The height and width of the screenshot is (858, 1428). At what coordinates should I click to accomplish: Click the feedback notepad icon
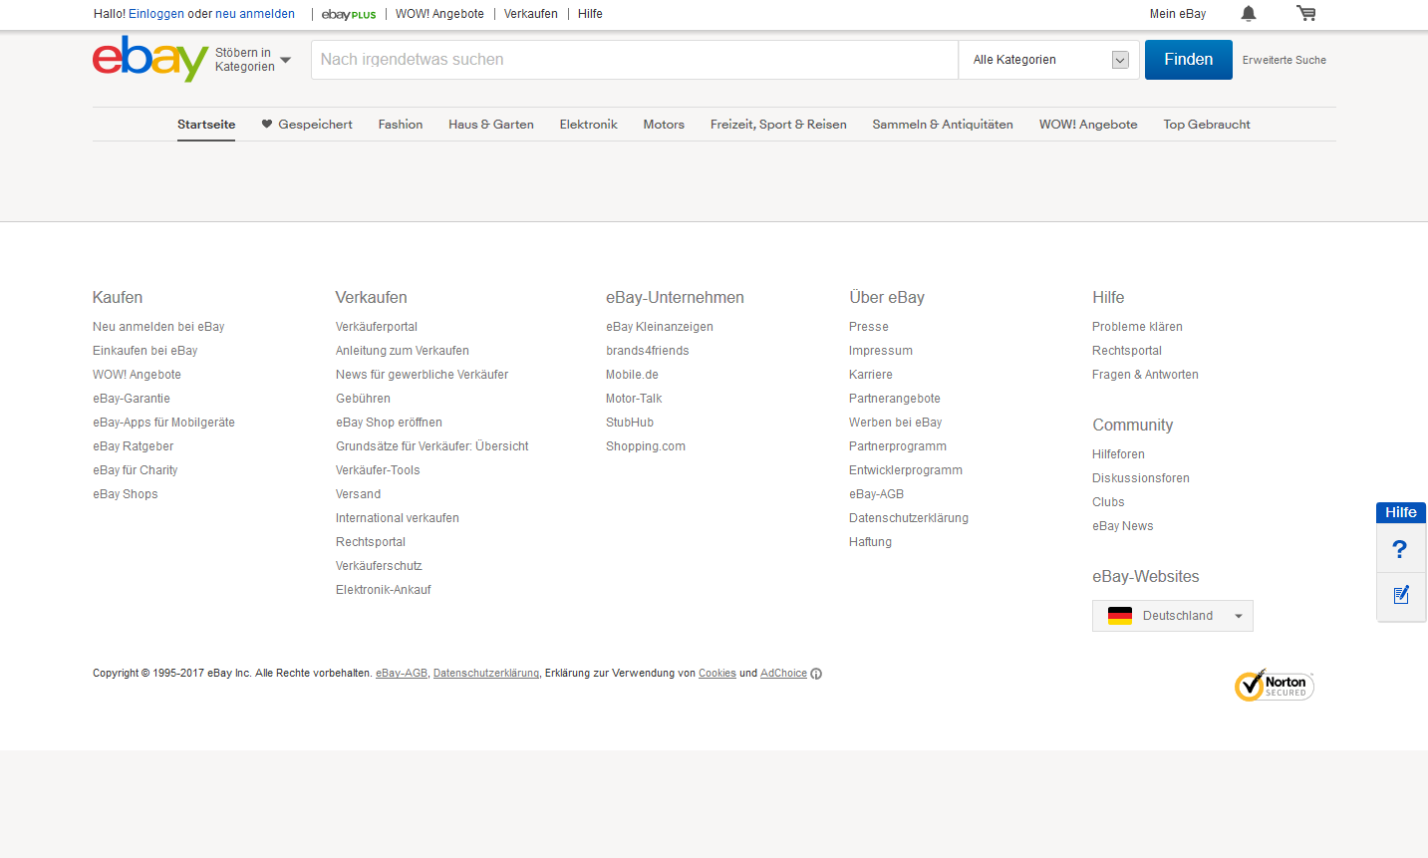pos(1400,595)
